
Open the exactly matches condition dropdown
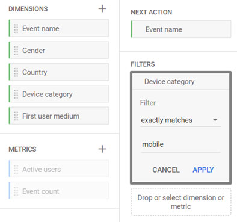click(x=180, y=120)
